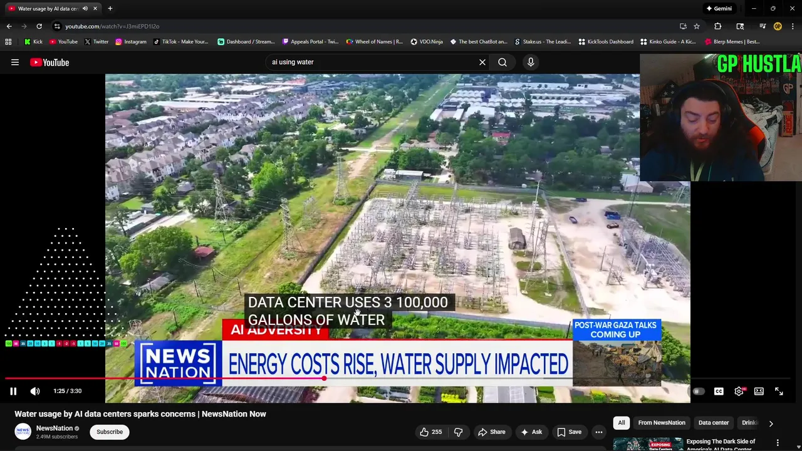Viewport: 802px width, 451px height.
Task: Save the video to a playlist
Action: pyautogui.click(x=569, y=432)
